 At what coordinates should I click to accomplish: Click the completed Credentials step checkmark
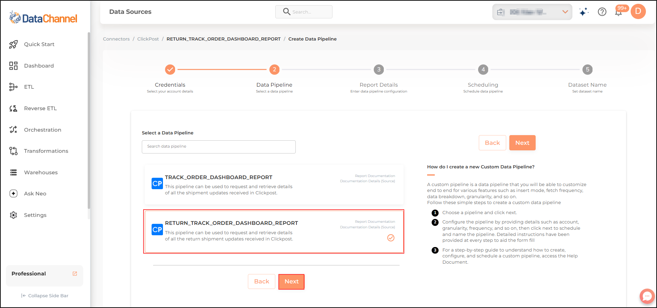170,70
